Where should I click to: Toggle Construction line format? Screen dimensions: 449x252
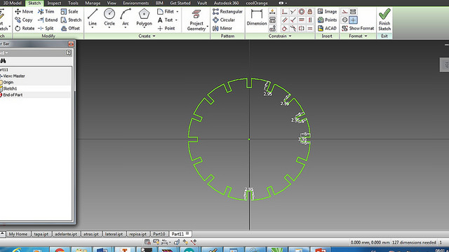tap(344, 11)
